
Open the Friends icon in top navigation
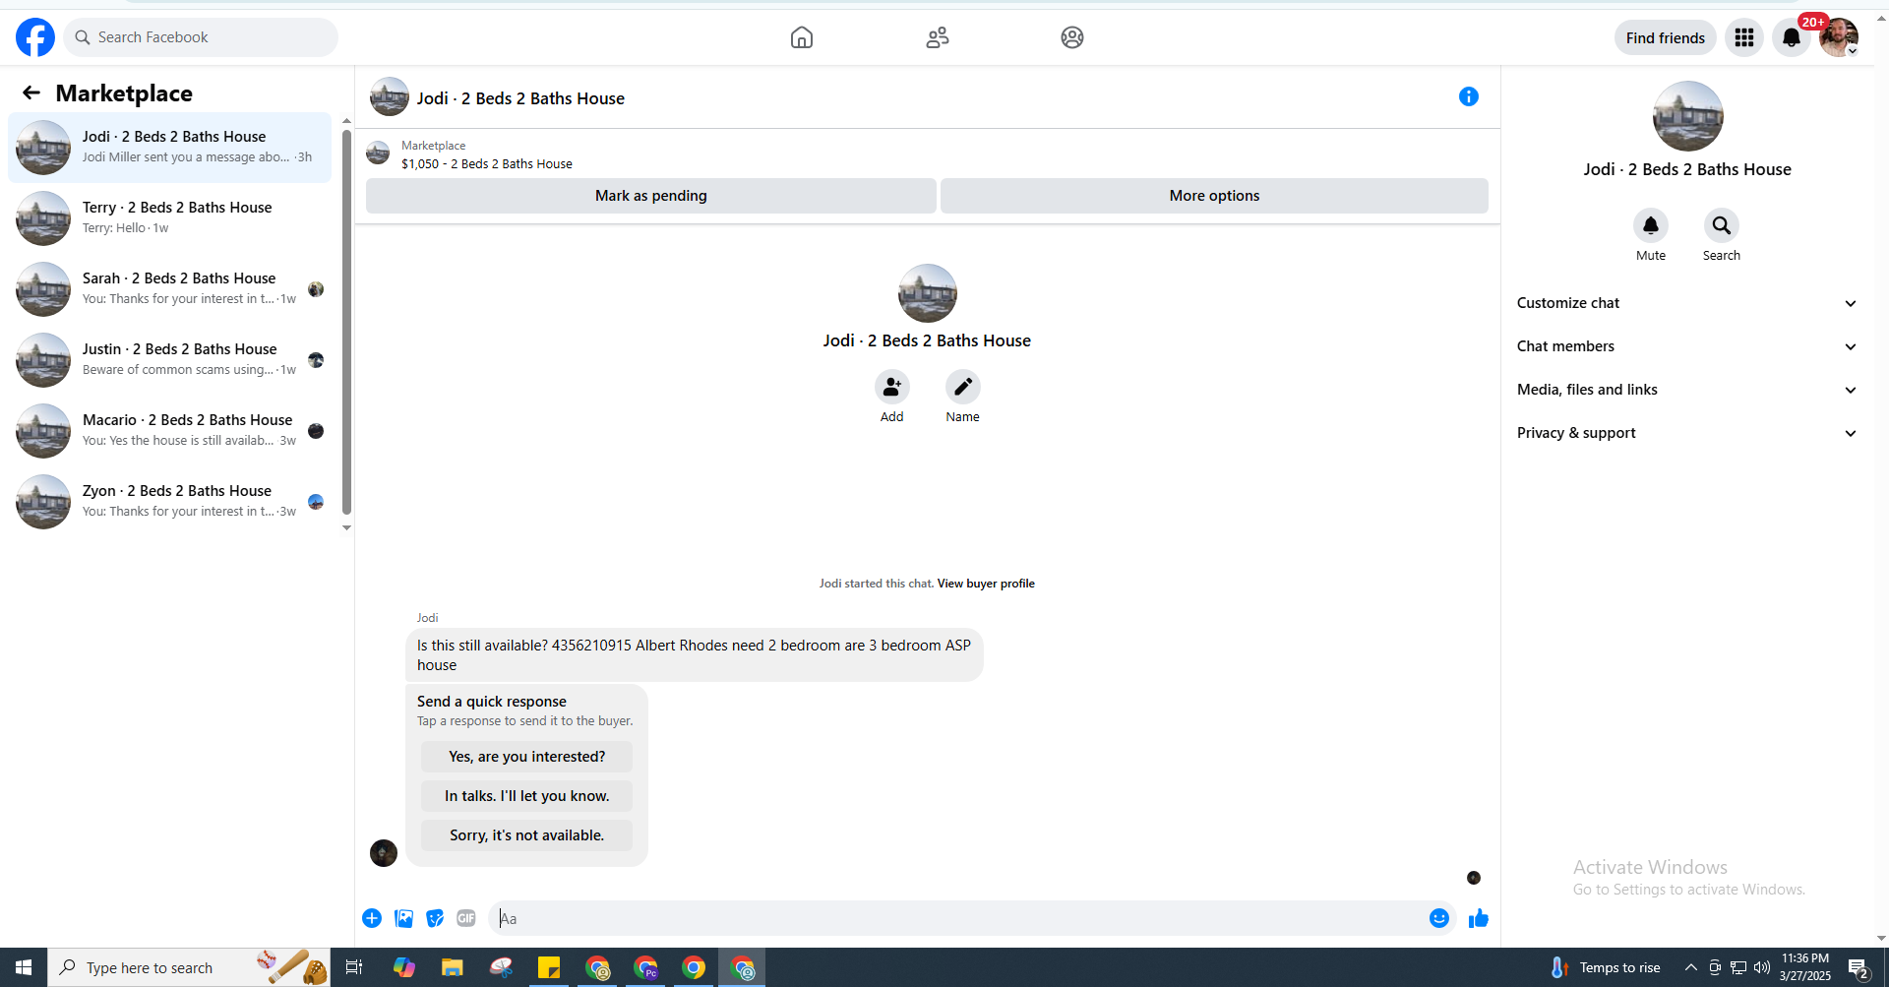point(938,37)
